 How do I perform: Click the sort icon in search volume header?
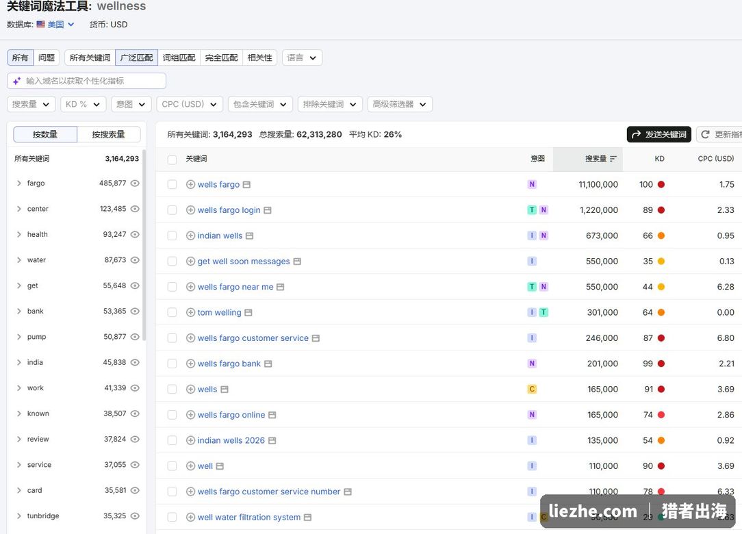point(613,159)
